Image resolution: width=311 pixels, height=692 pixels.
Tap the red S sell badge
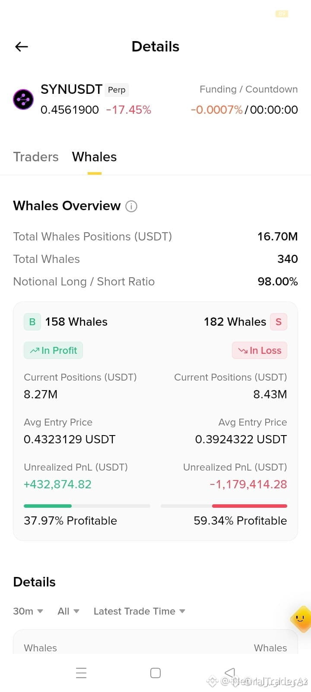click(279, 322)
